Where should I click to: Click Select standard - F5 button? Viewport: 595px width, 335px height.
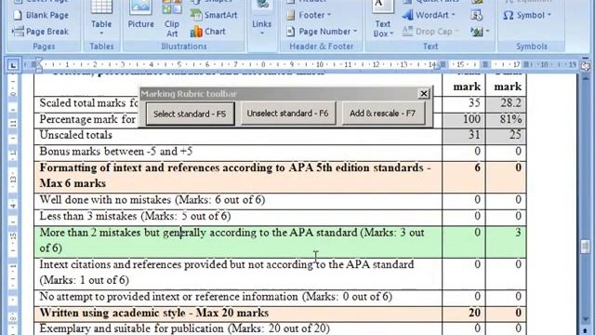[x=190, y=114]
